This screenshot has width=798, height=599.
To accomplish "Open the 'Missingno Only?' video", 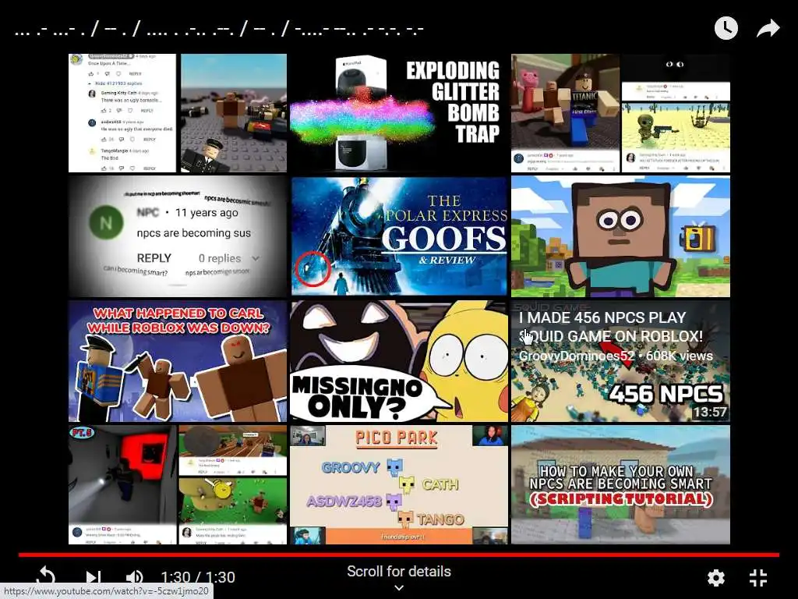I will (399, 361).
